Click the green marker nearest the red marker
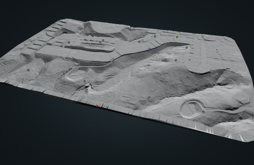Screen dimensions: 254x165 (84, 81)
